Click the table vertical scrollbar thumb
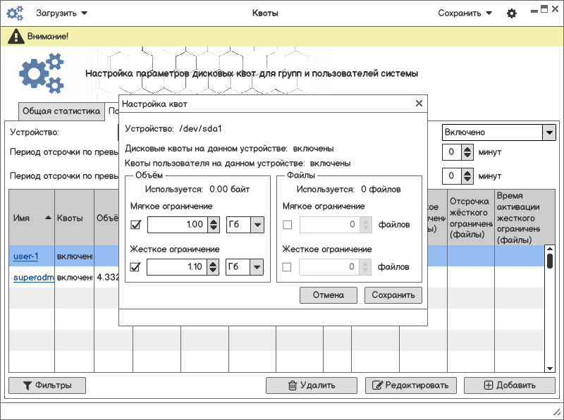The width and height of the screenshot is (564, 420). click(x=550, y=261)
